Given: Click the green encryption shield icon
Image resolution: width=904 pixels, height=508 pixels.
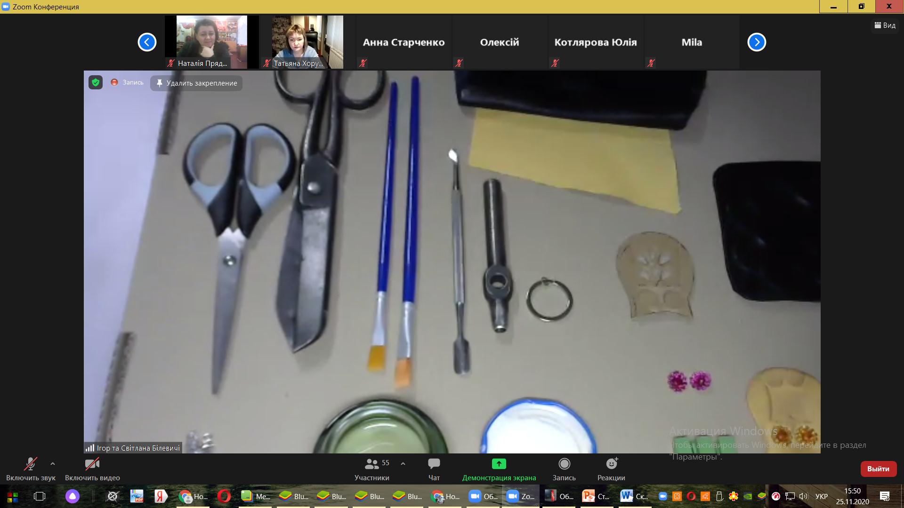Looking at the screenshot, I should [x=96, y=83].
